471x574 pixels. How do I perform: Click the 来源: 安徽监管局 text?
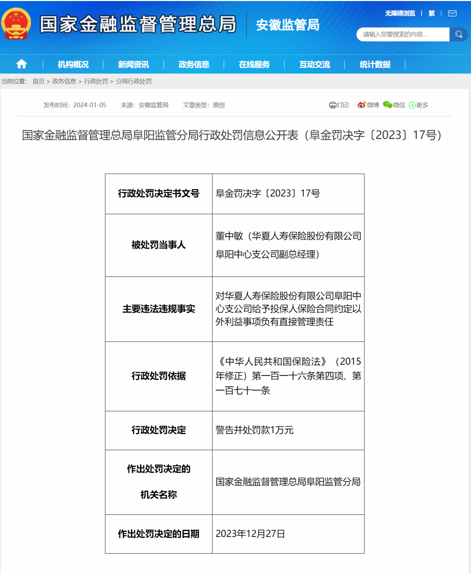pos(145,105)
